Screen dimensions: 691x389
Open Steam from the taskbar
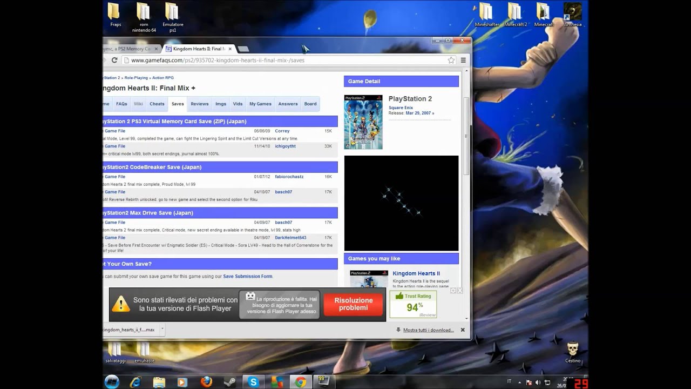pos(230,382)
